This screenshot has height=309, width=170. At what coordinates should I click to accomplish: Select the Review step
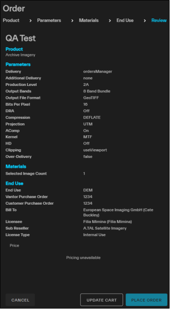point(159,20)
